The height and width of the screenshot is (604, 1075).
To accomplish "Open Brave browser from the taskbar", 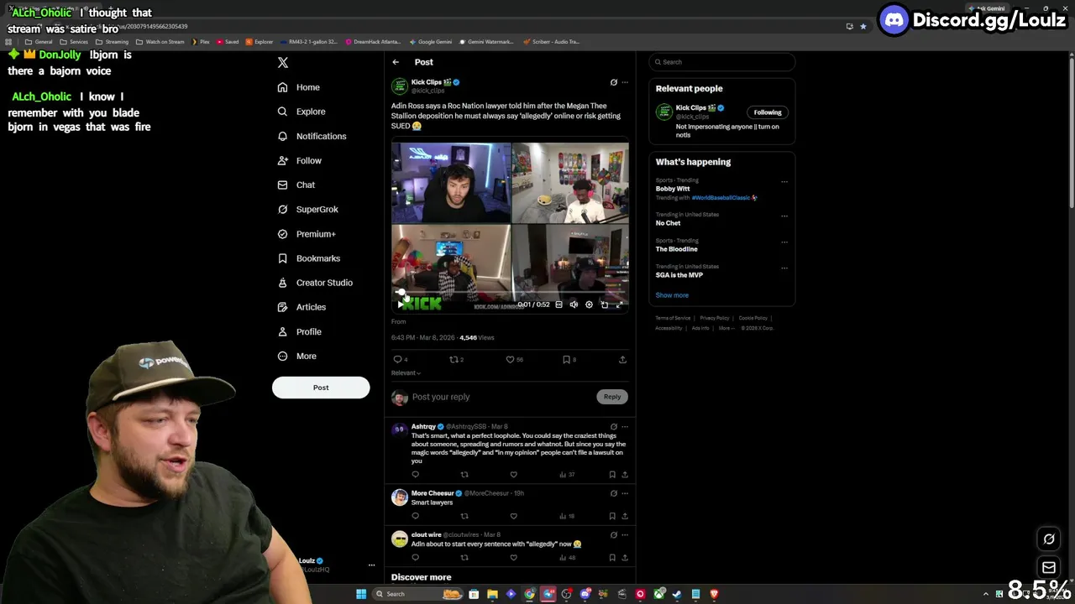I will [714, 594].
